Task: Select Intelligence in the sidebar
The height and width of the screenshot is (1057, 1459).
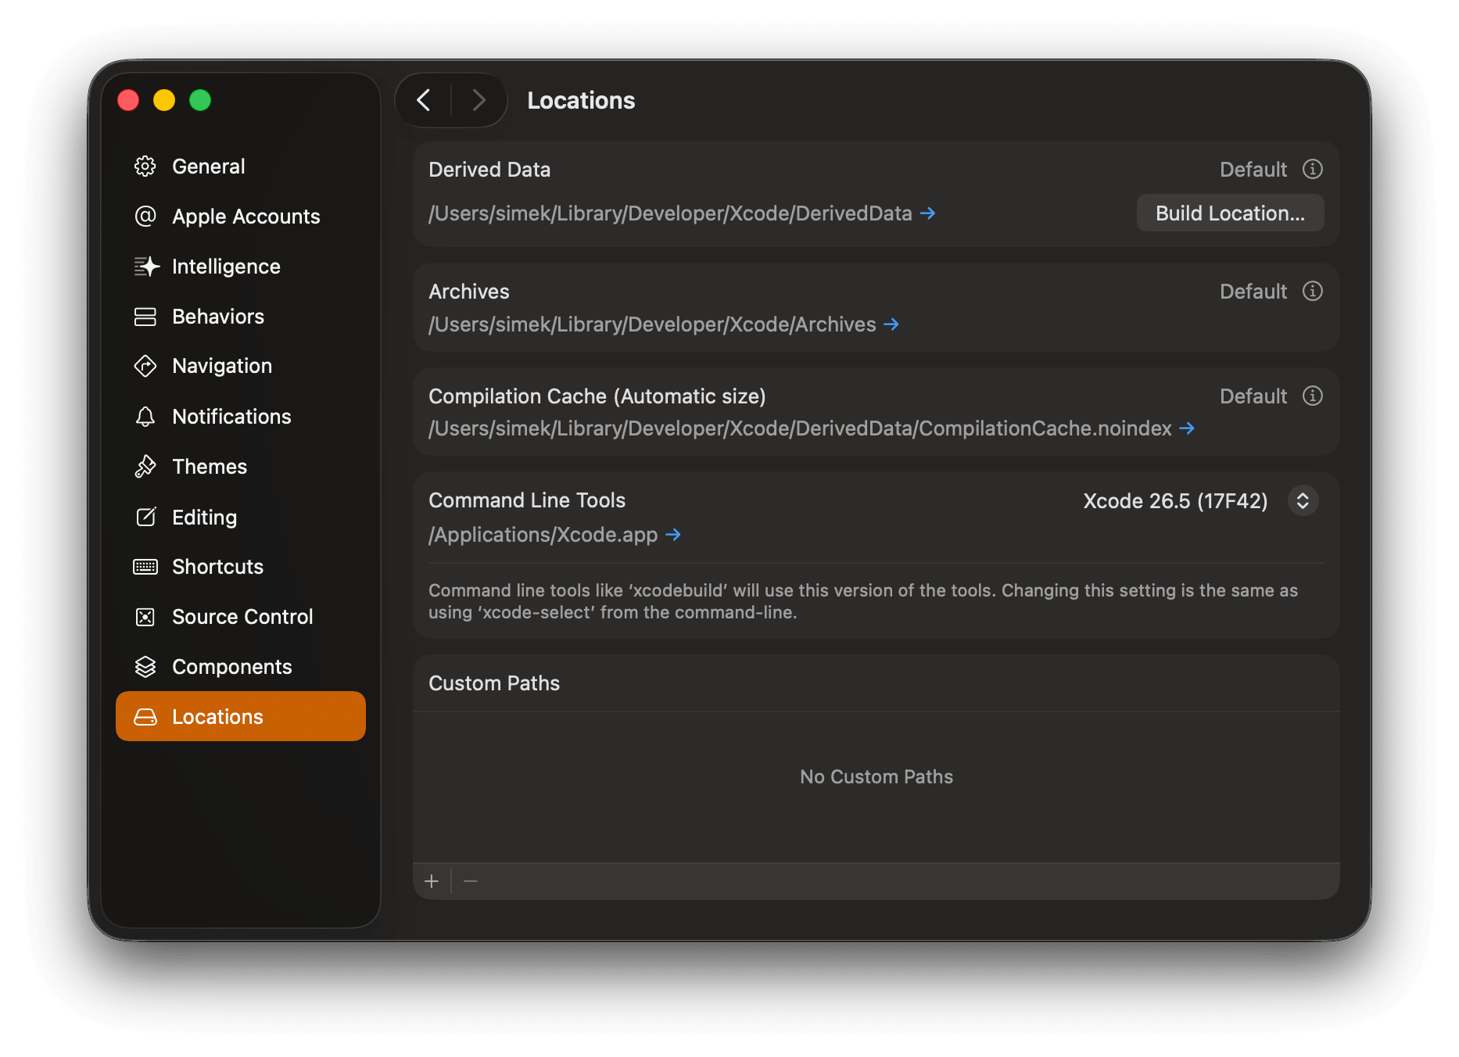Action: point(241,267)
